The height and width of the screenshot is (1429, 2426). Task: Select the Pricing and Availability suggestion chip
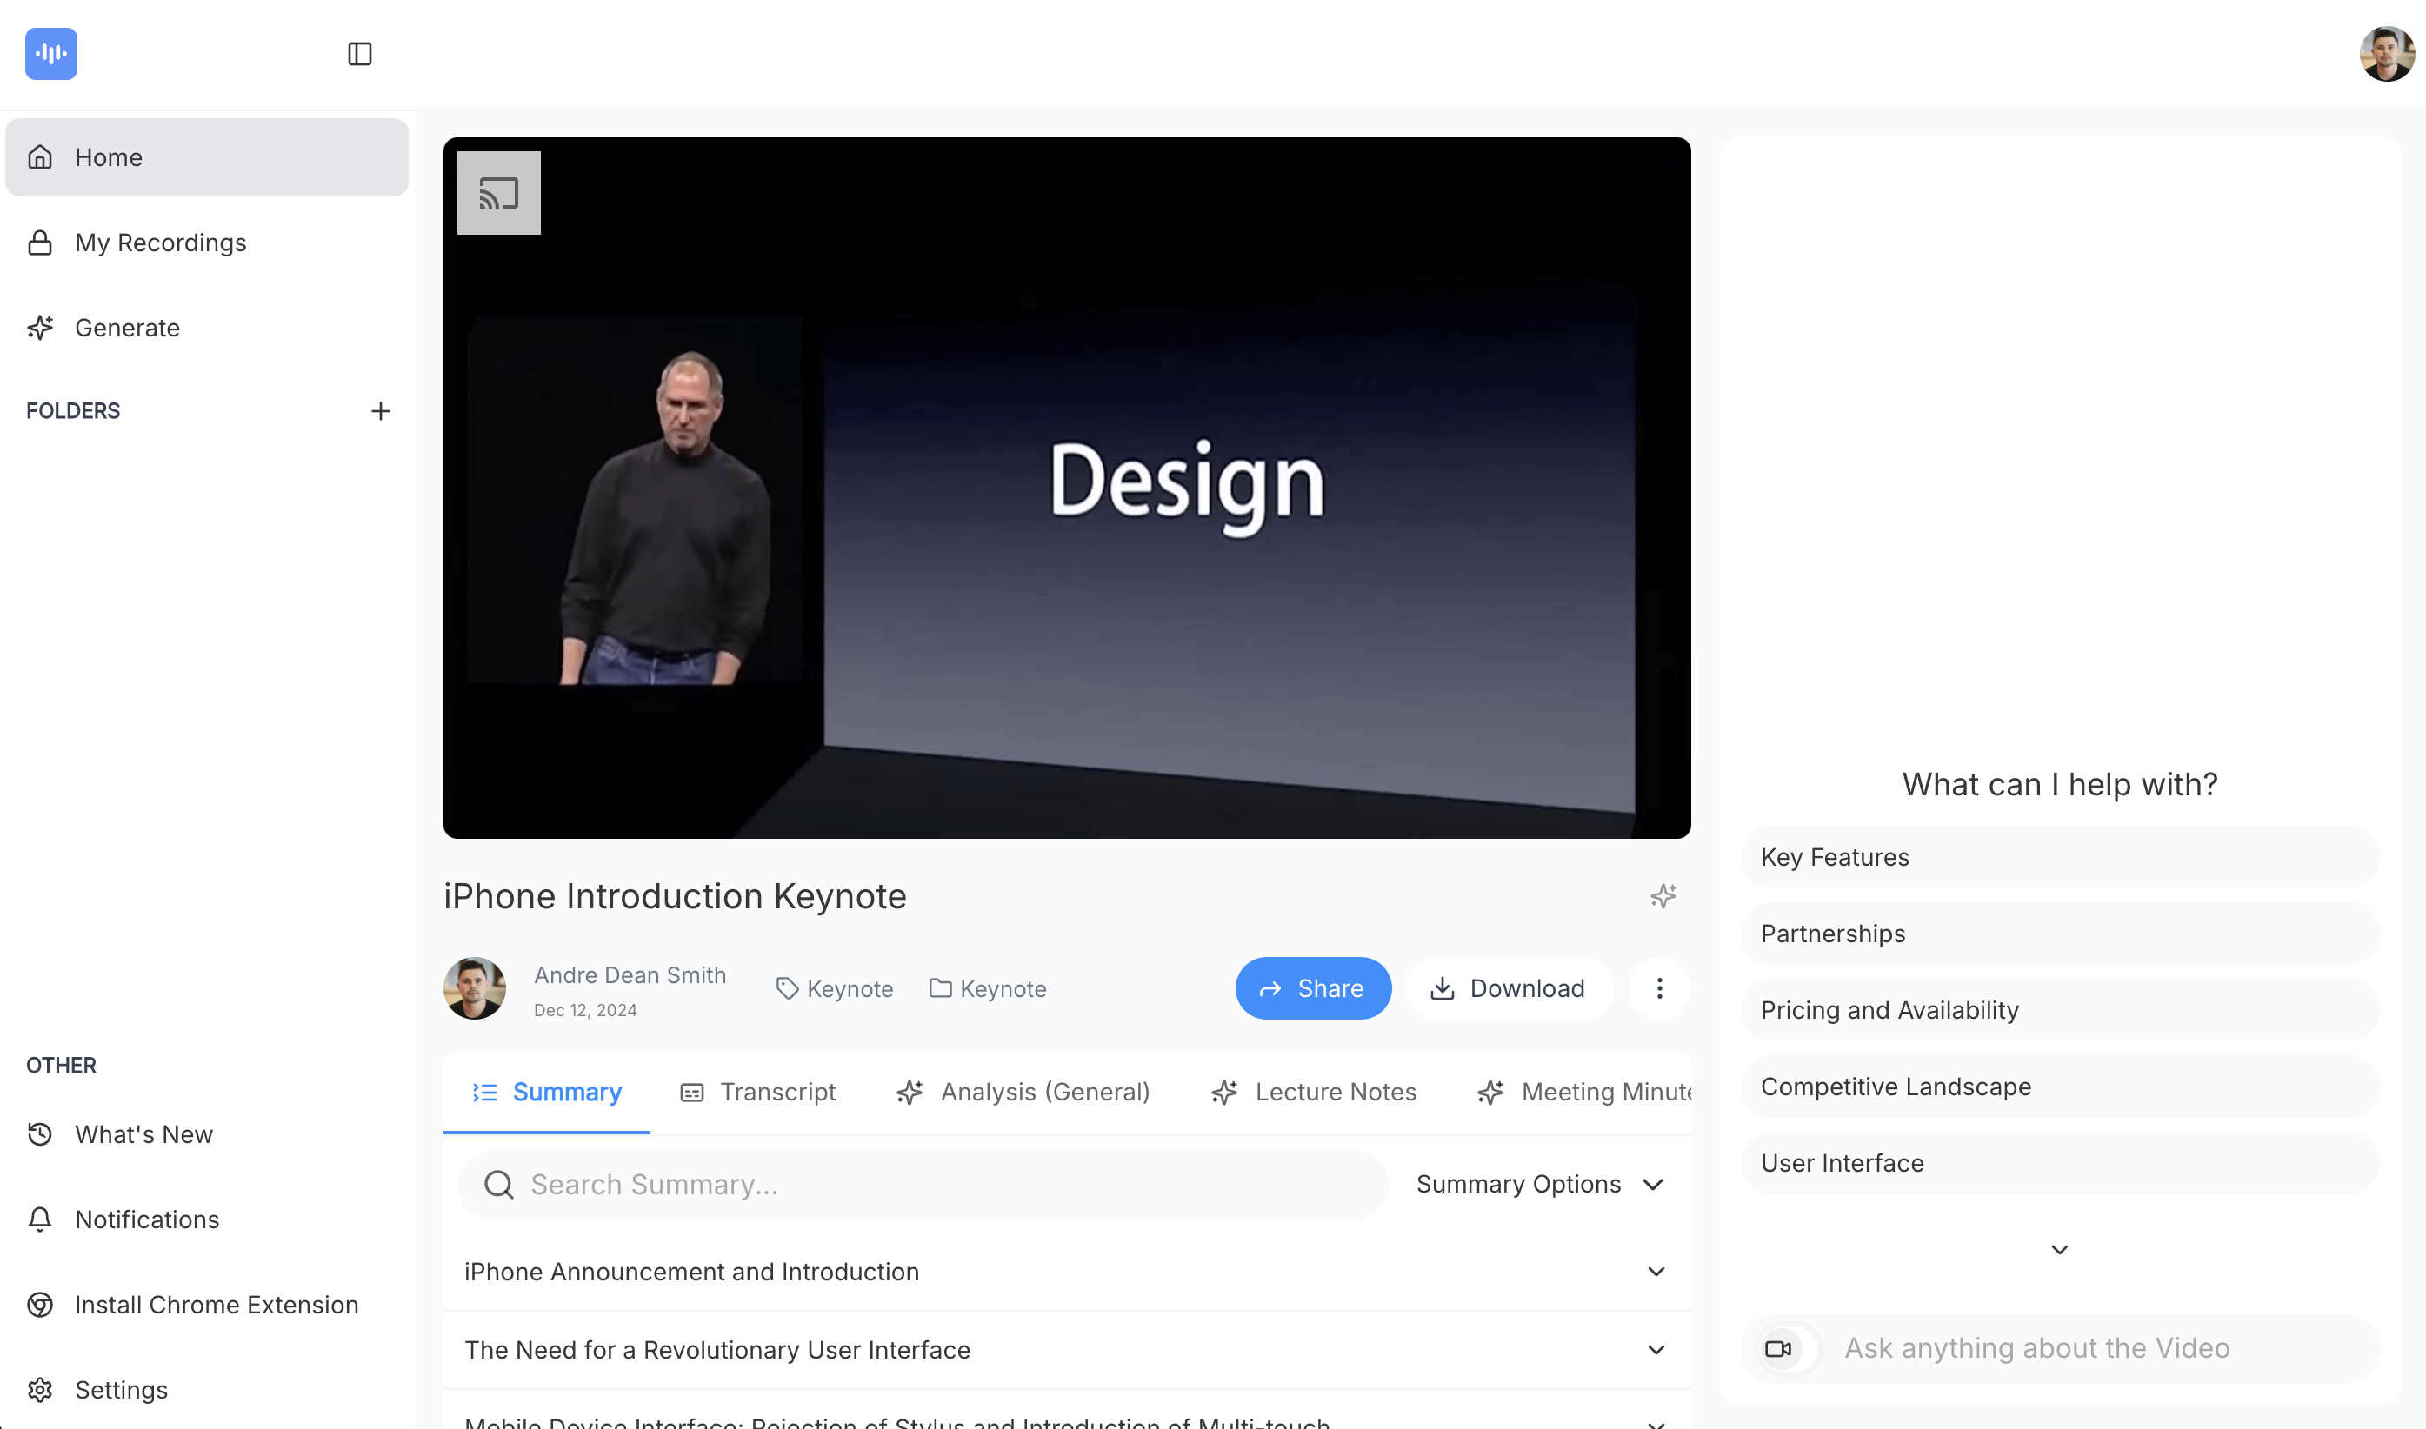2059,1009
